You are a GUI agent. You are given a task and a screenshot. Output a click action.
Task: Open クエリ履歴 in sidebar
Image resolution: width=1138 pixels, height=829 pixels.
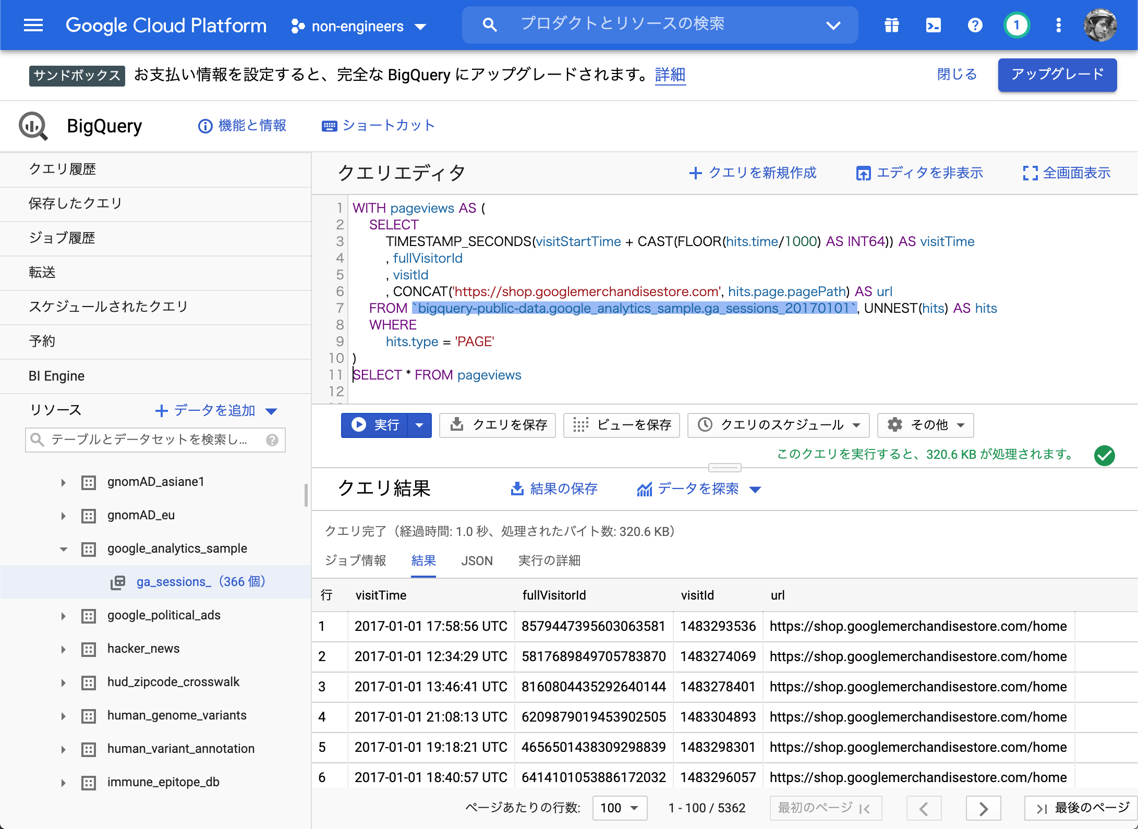tap(155, 169)
